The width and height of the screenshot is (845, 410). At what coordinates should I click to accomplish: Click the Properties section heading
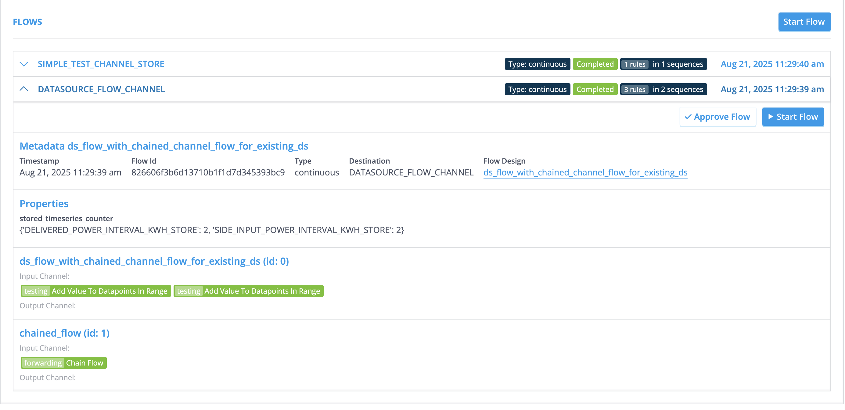[x=44, y=204]
